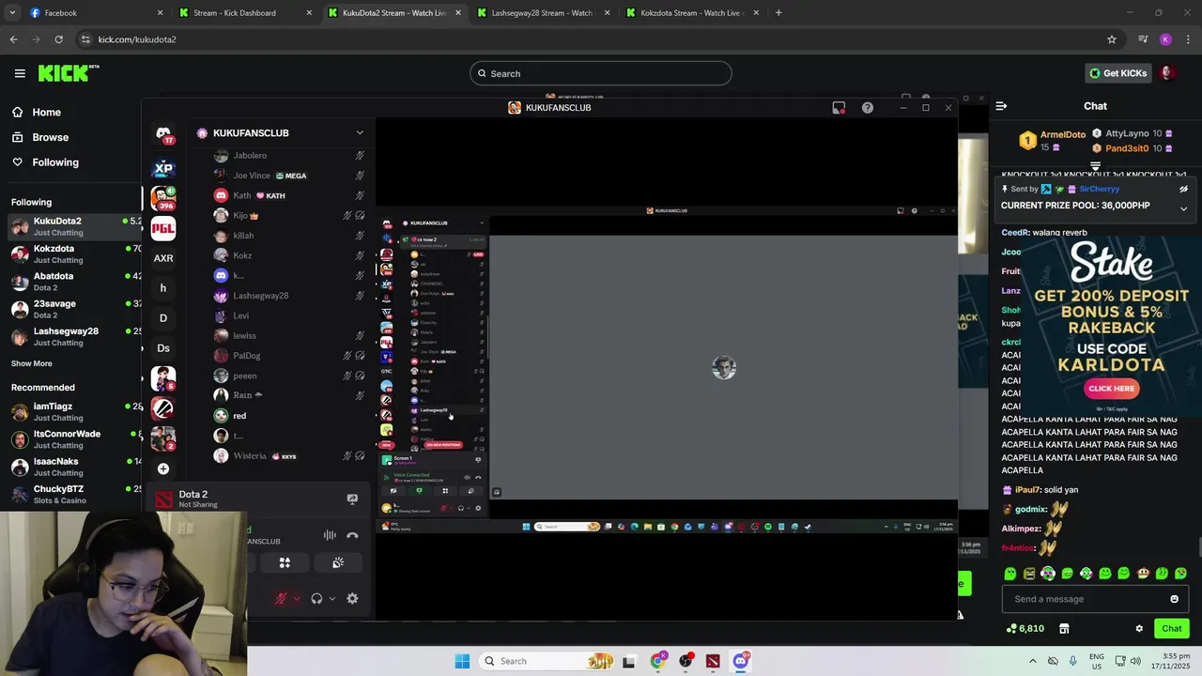Image resolution: width=1202 pixels, height=676 pixels.
Task: Open Discord direct messages home icon
Action: 163,133
